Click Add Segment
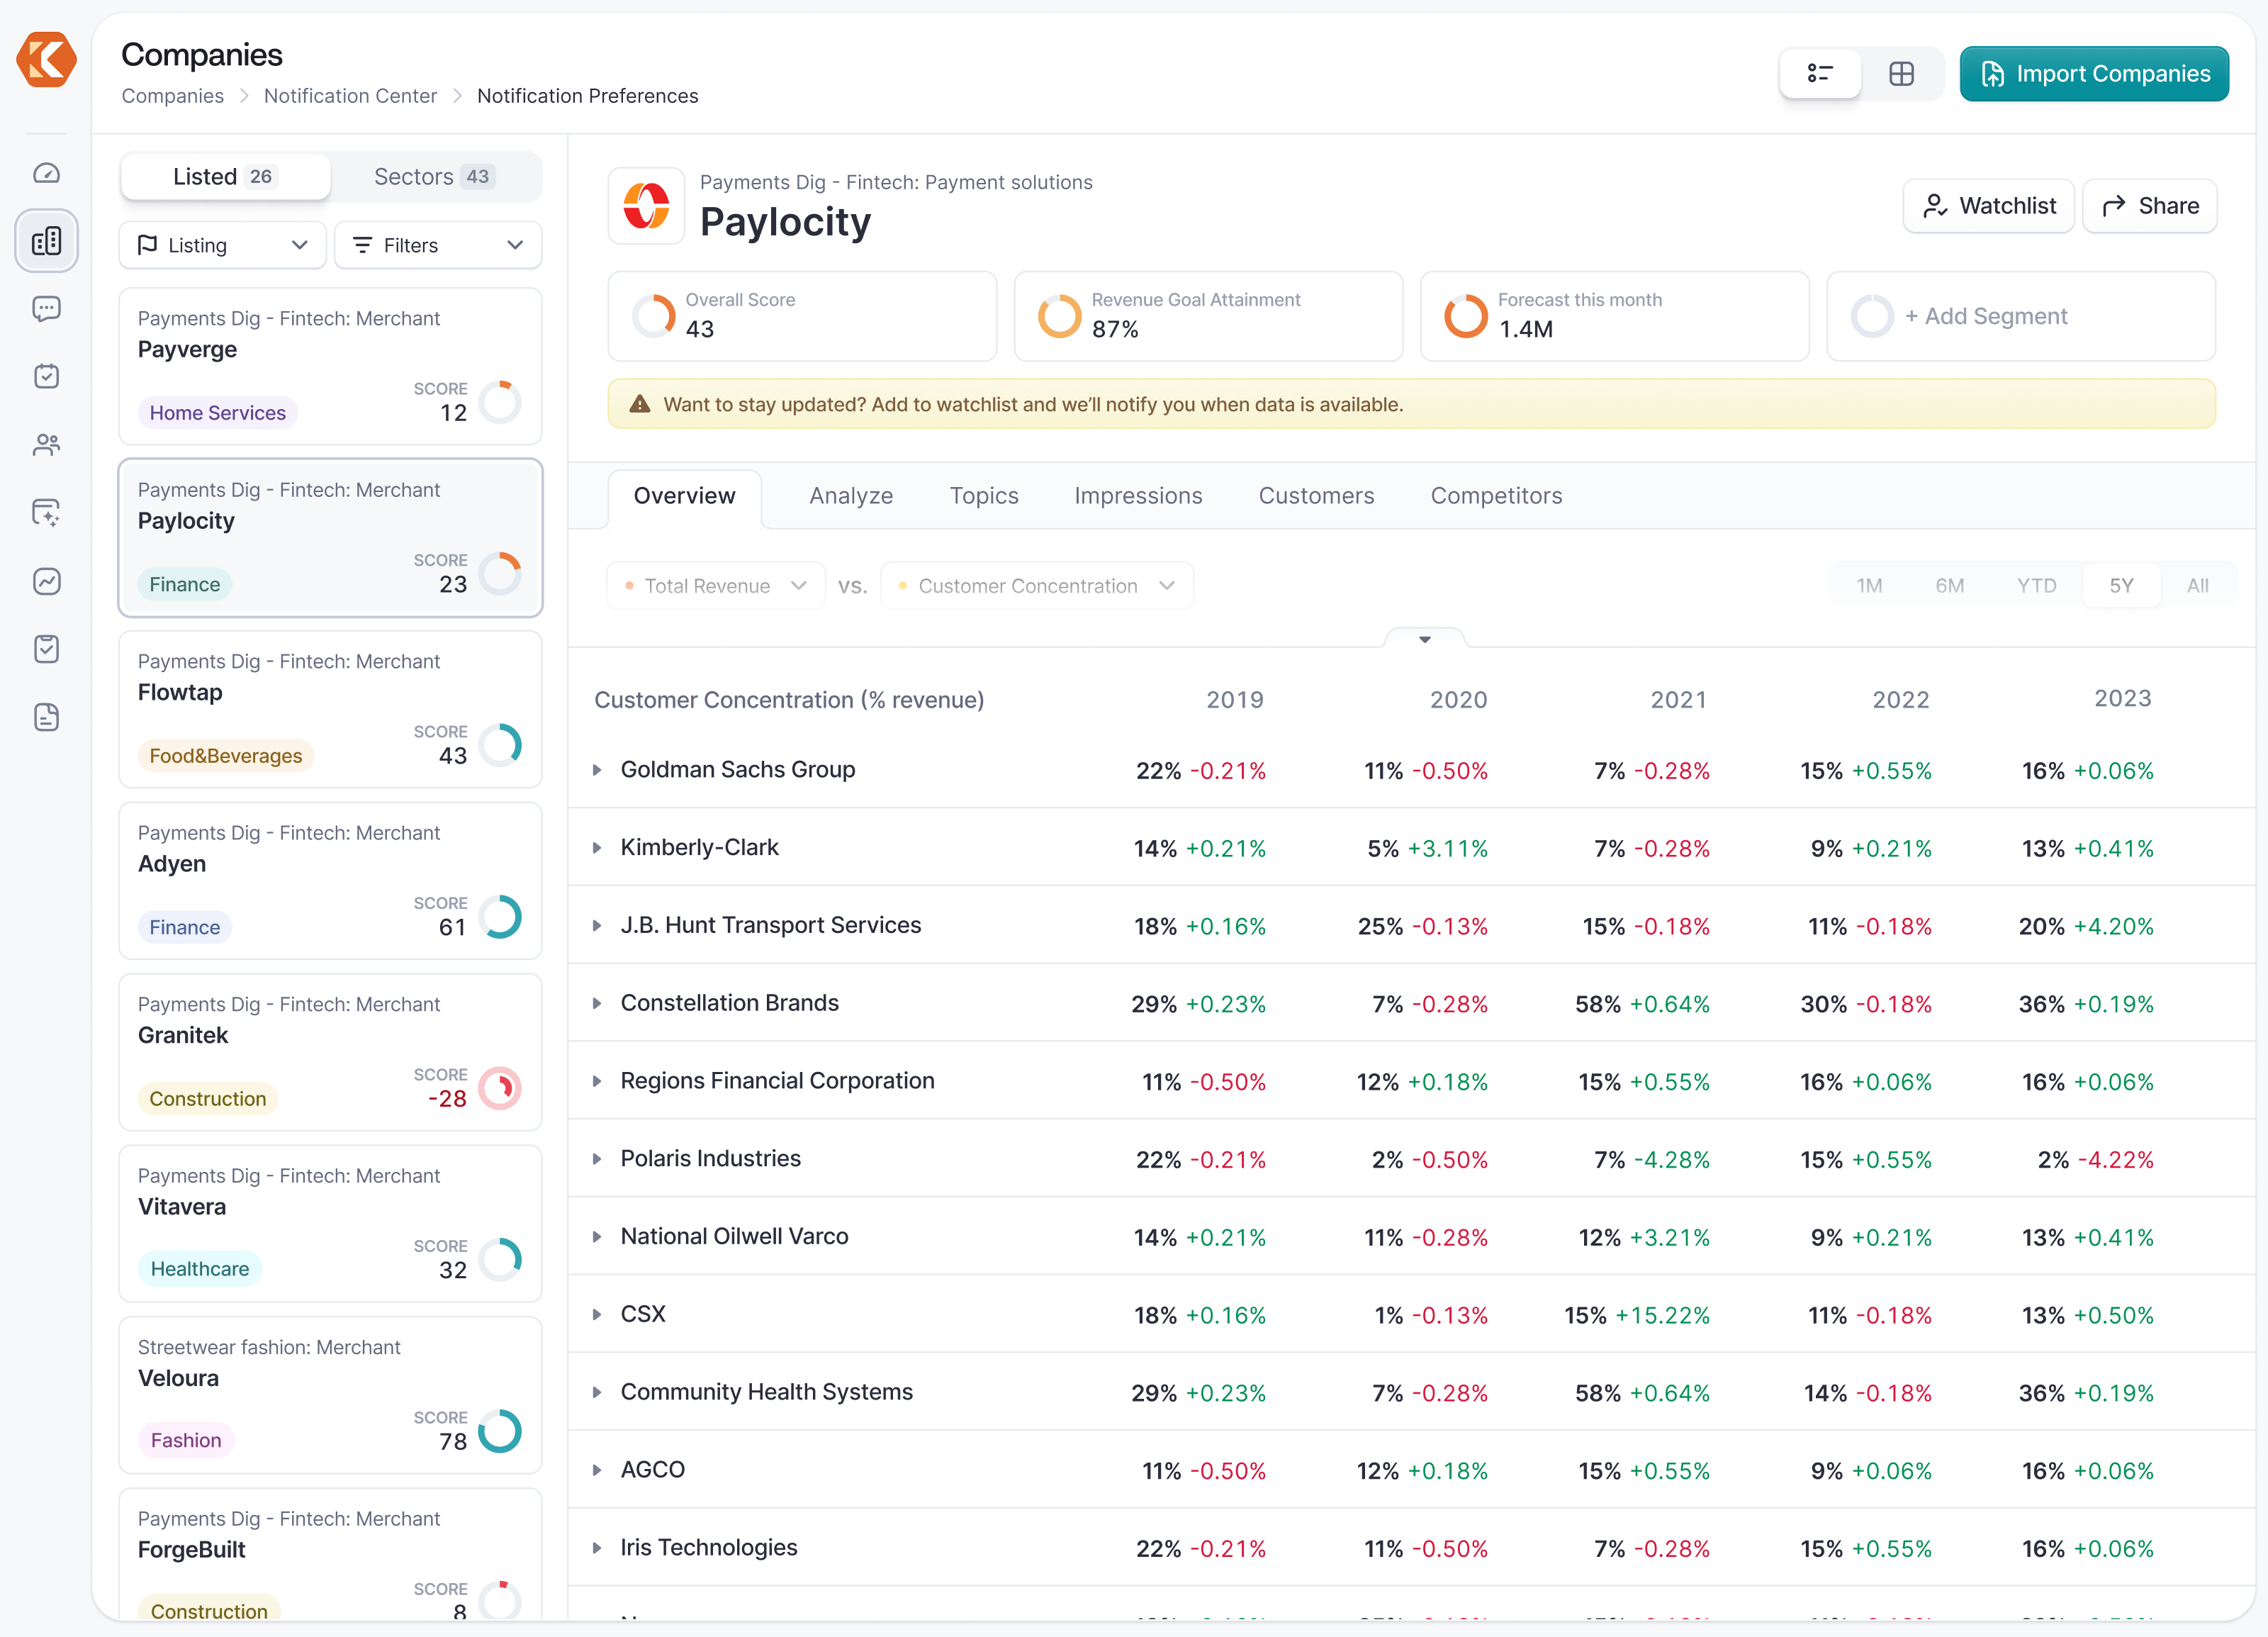Viewport: 2268px width, 1637px height. click(x=2021, y=316)
